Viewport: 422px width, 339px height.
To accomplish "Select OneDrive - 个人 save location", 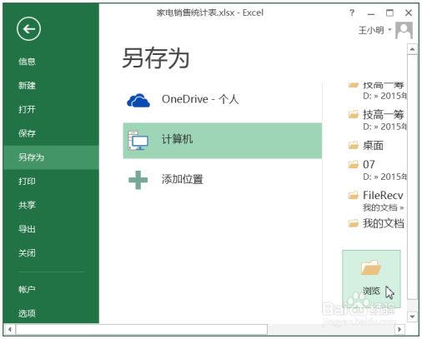I will click(223, 100).
